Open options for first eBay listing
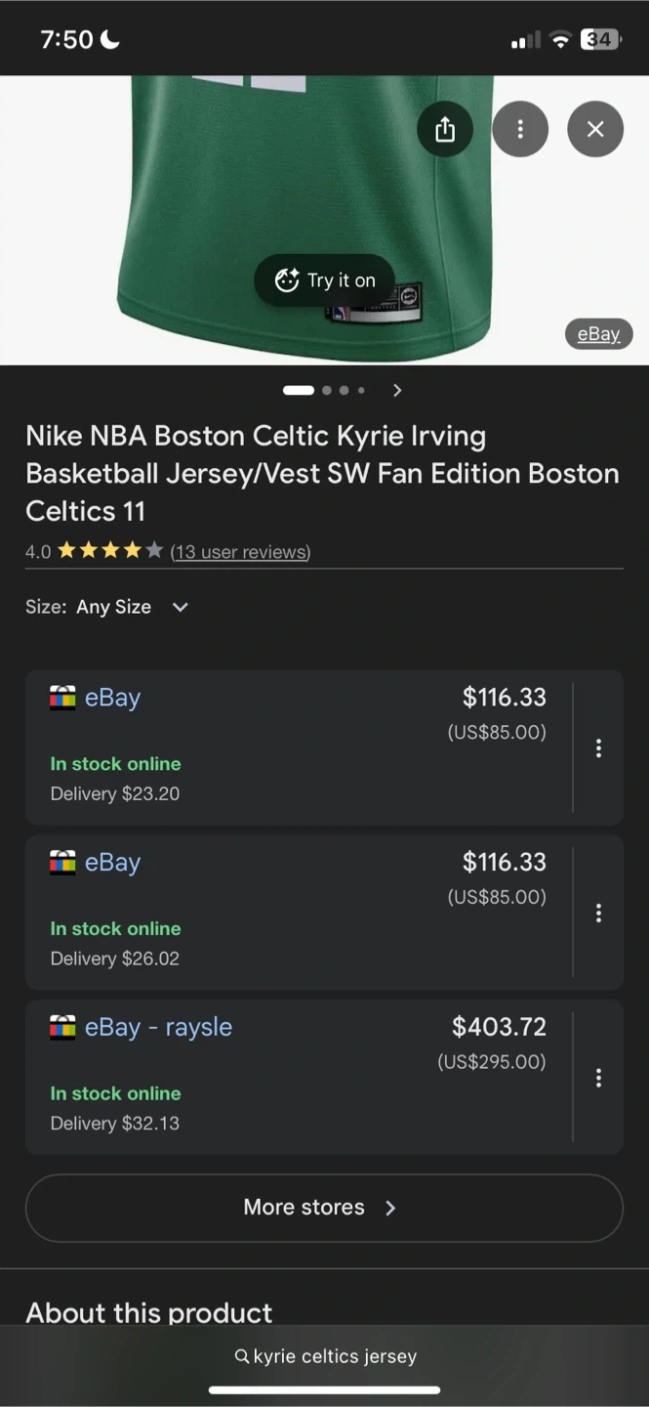Screen dimensions: 649x1407 598,748
